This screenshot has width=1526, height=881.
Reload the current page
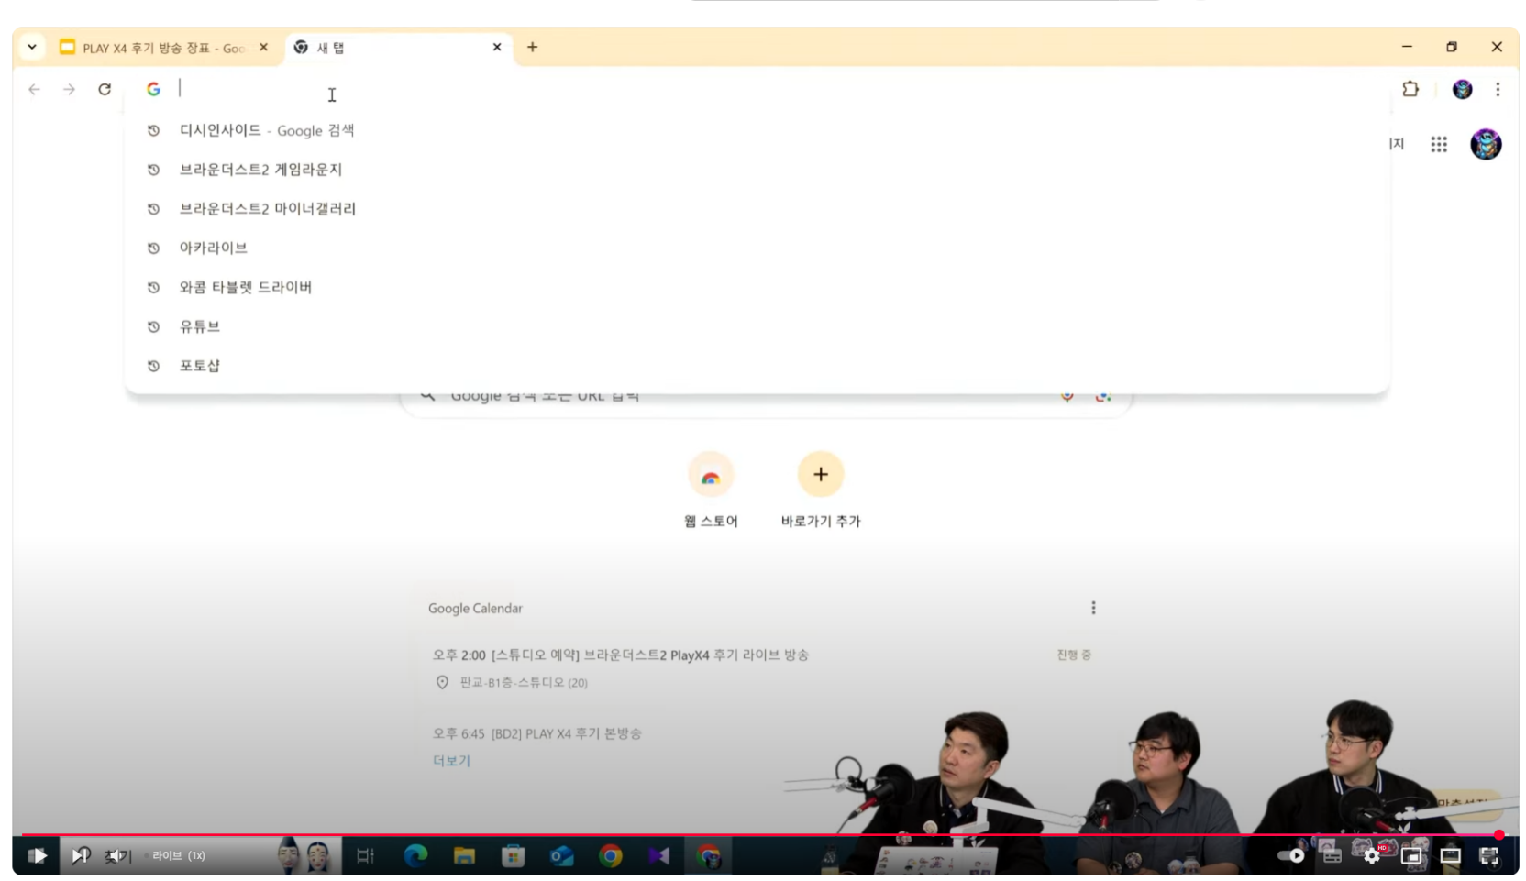(x=105, y=89)
